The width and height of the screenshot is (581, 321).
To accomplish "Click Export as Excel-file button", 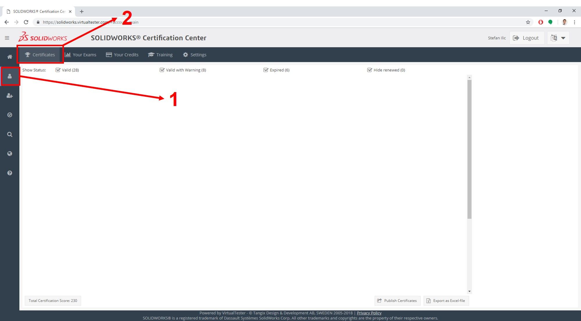I will tap(446, 300).
